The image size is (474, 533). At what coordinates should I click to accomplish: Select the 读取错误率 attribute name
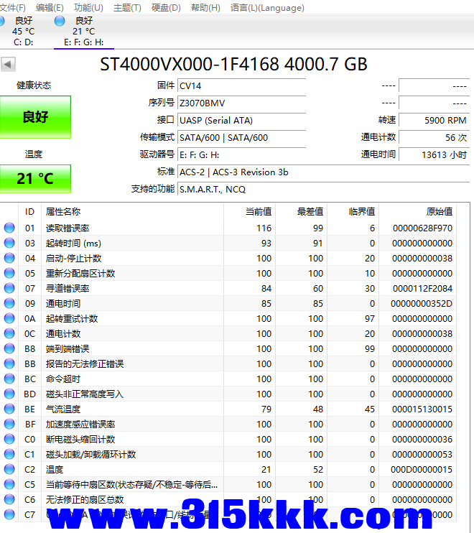pyautogui.click(x=68, y=228)
